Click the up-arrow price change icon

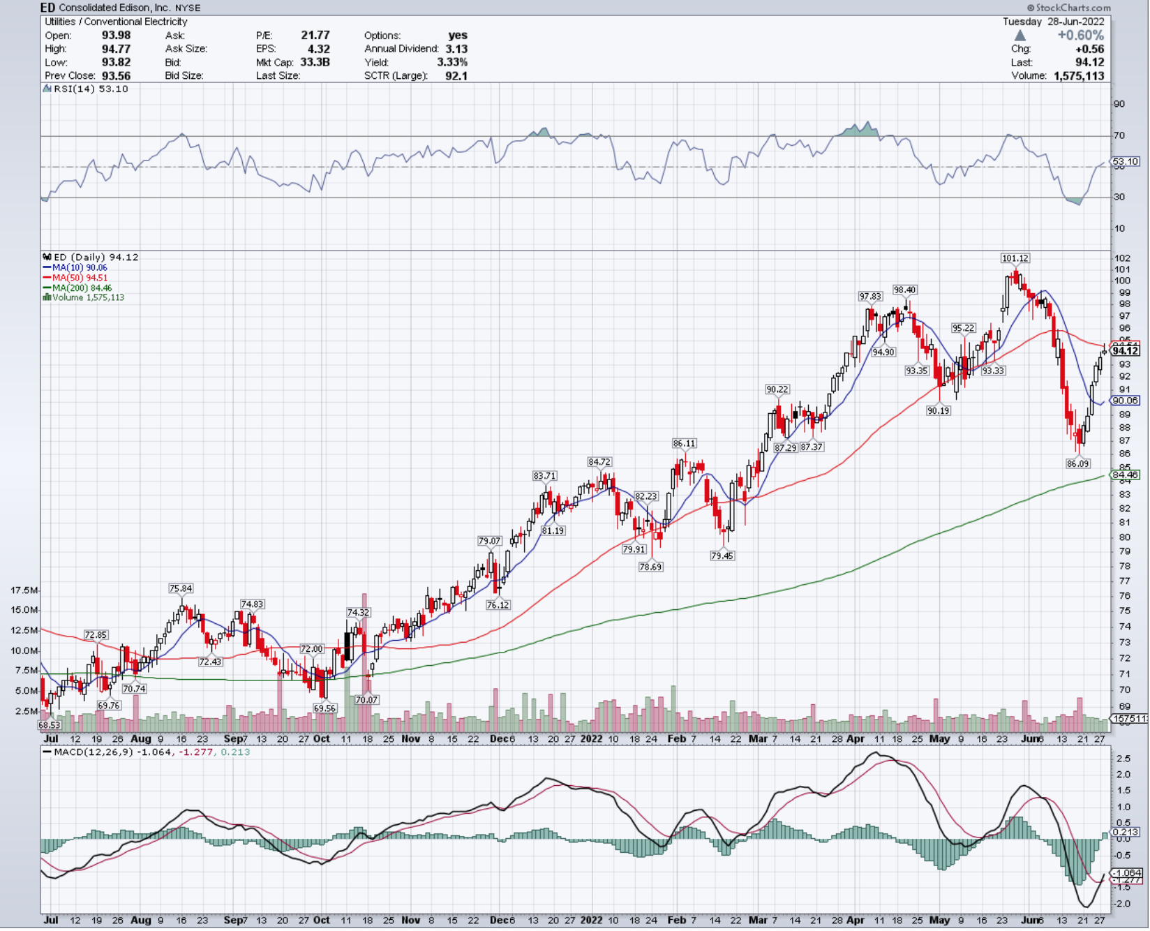click(x=1020, y=36)
